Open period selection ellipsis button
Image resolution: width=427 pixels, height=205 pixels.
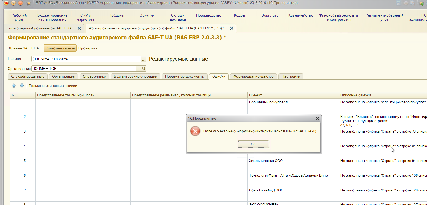pyautogui.click(x=144, y=59)
